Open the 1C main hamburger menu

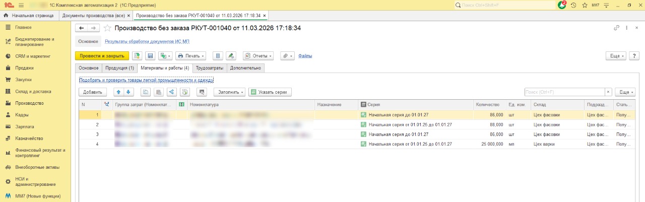[x=21, y=5]
